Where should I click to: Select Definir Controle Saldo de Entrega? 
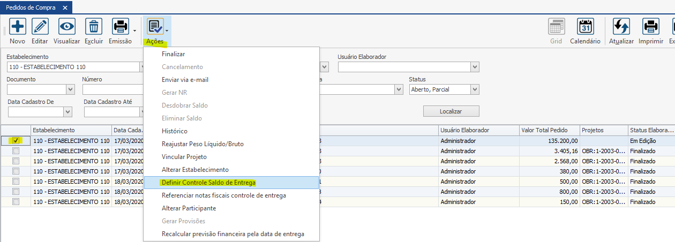pyautogui.click(x=209, y=183)
